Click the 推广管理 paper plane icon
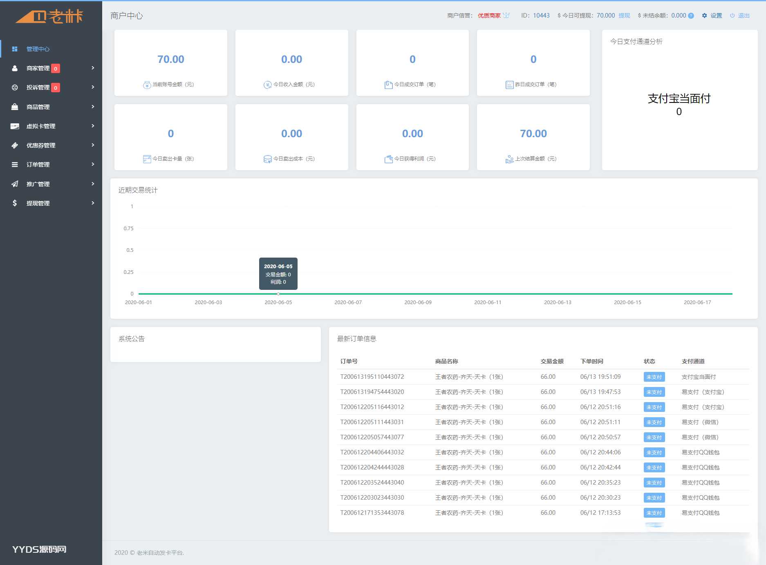 15,184
